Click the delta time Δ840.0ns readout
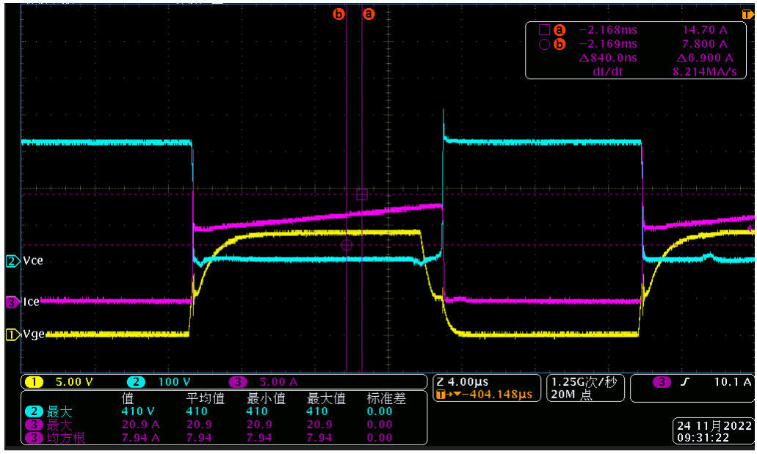757x454 pixels. click(608, 58)
